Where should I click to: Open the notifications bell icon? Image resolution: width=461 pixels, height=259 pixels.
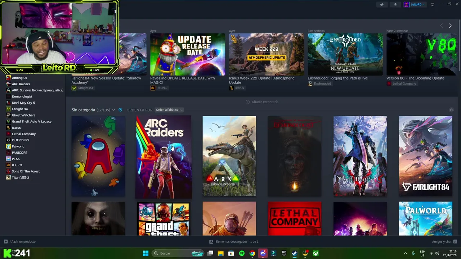click(395, 5)
